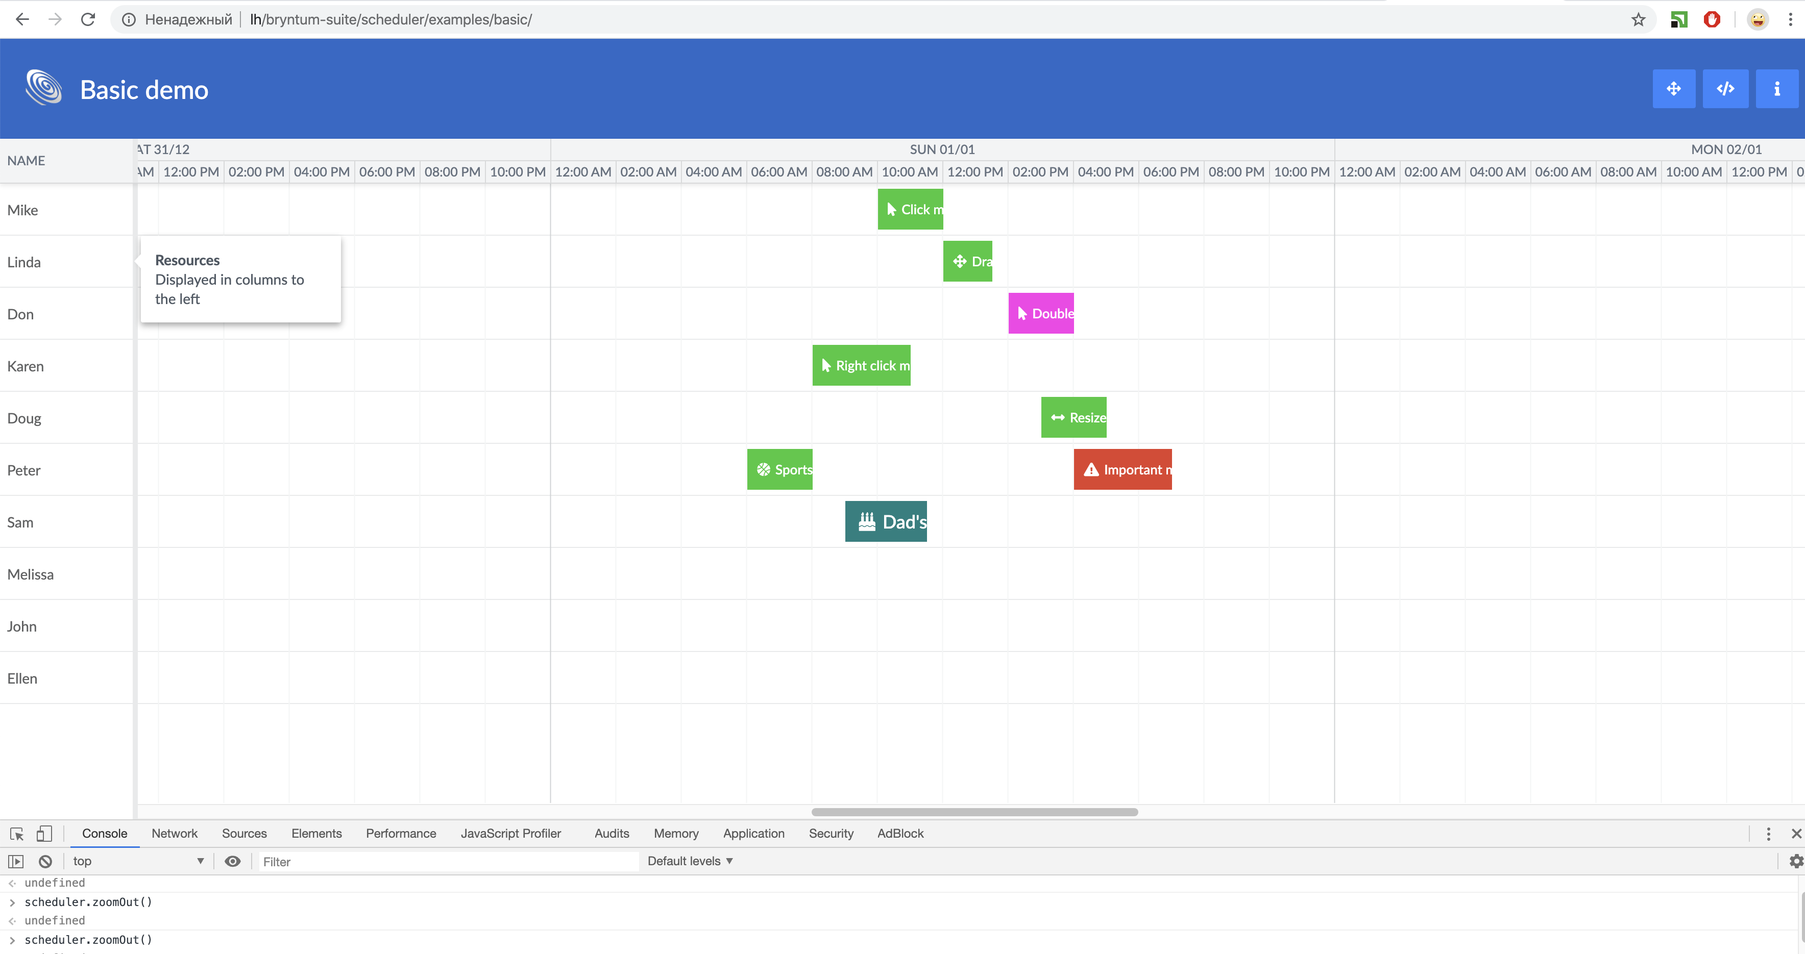The image size is (1805, 954).
Task: Clear the console with the ban icon
Action: pos(45,862)
